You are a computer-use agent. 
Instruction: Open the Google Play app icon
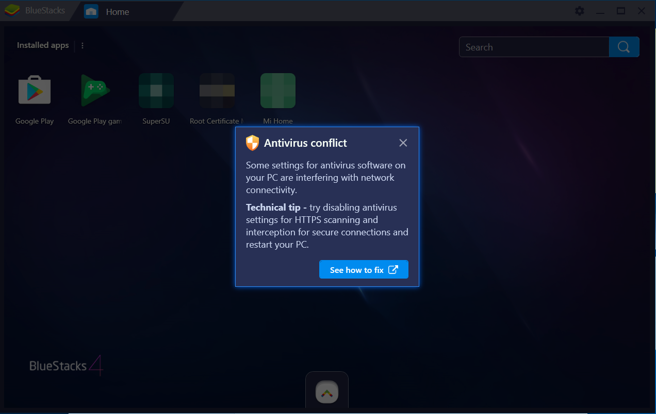[35, 91]
